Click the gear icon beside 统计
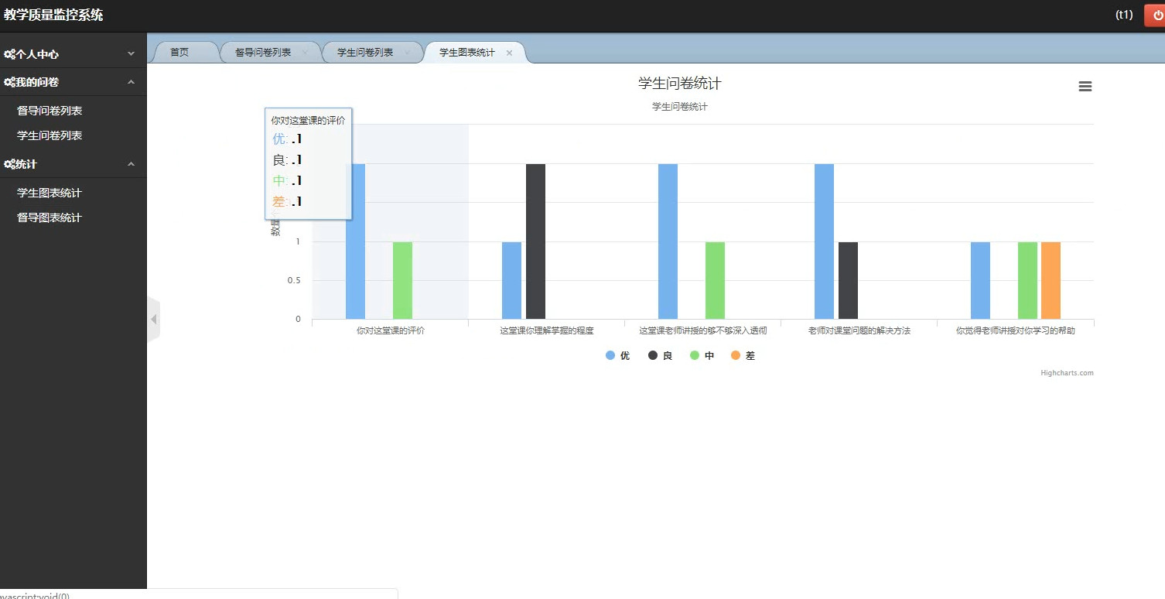The width and height of the screenshot is (1165, 599). point(9,164)
